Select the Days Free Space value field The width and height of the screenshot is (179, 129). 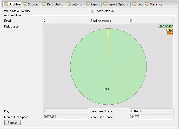point(151,111)
